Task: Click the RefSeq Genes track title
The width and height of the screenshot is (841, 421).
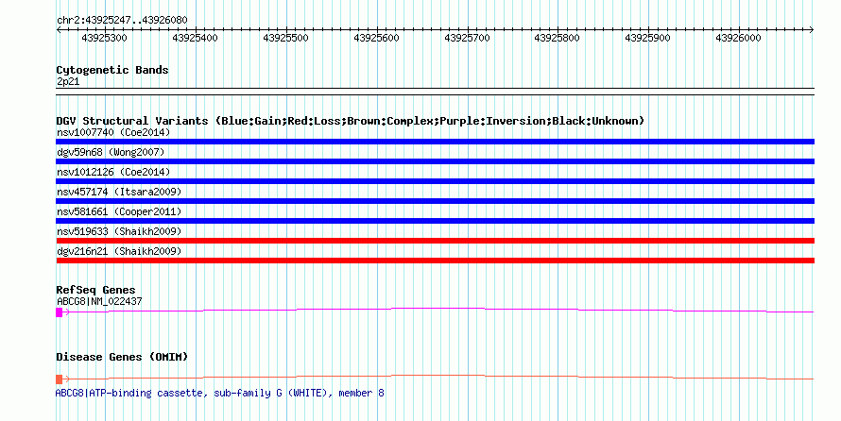Action: [x=95, y=291]
